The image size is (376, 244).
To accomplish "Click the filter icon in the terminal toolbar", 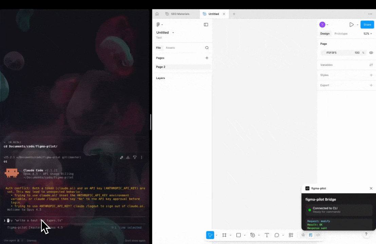I will click(x=135, y=157).
